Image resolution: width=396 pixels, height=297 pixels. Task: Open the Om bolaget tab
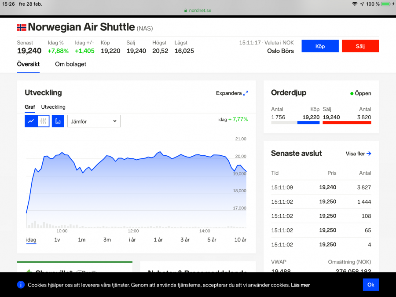coord(70,64)
